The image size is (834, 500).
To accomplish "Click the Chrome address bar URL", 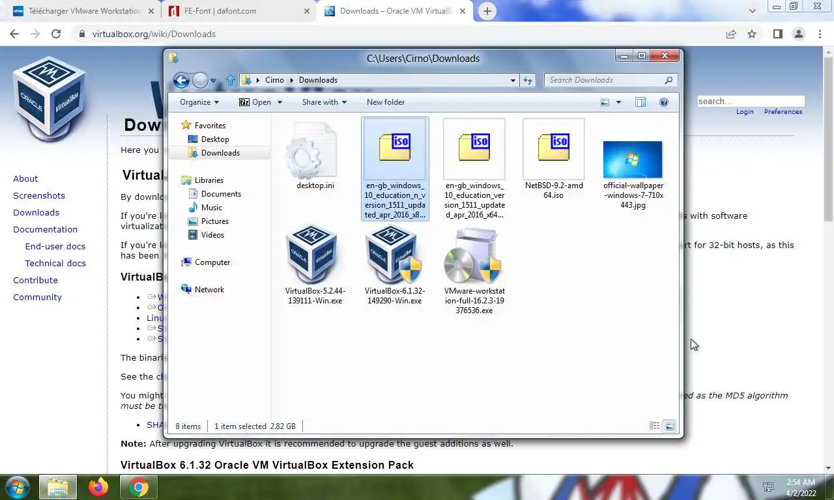I will tap(154, 34).
